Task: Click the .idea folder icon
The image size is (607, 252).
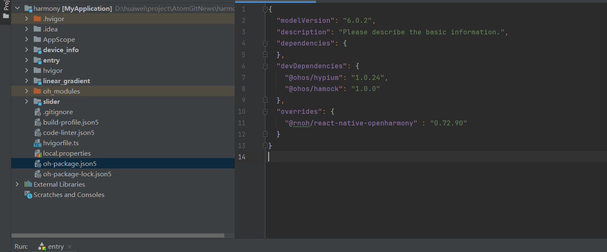Action: pyautogui.click(x=37, y=29)
